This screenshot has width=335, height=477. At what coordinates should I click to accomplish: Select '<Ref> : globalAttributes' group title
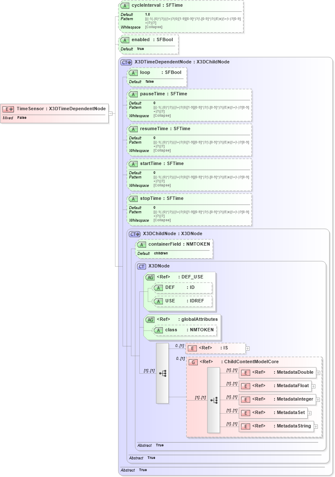pos(187,319)
